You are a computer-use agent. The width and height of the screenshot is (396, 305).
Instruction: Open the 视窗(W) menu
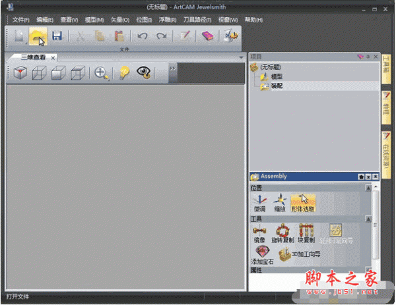click(x=228, y=20)
